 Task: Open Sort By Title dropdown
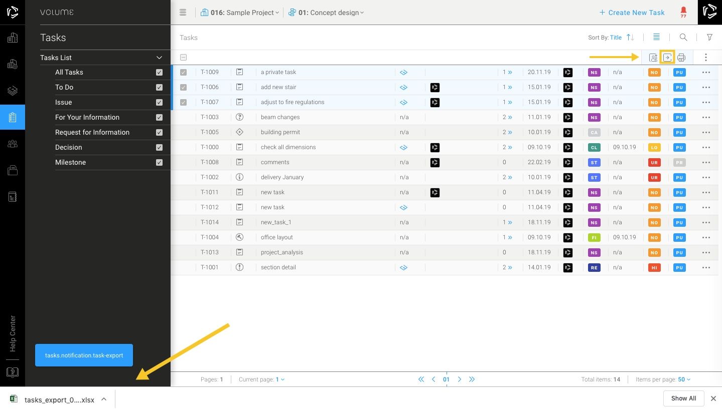pyautogui.click(x=616, y=38)
